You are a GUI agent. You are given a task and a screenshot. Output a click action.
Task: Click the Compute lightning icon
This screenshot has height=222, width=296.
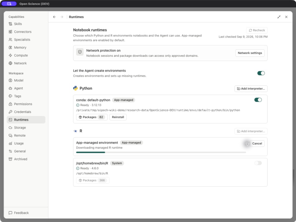tap(10, 55)
